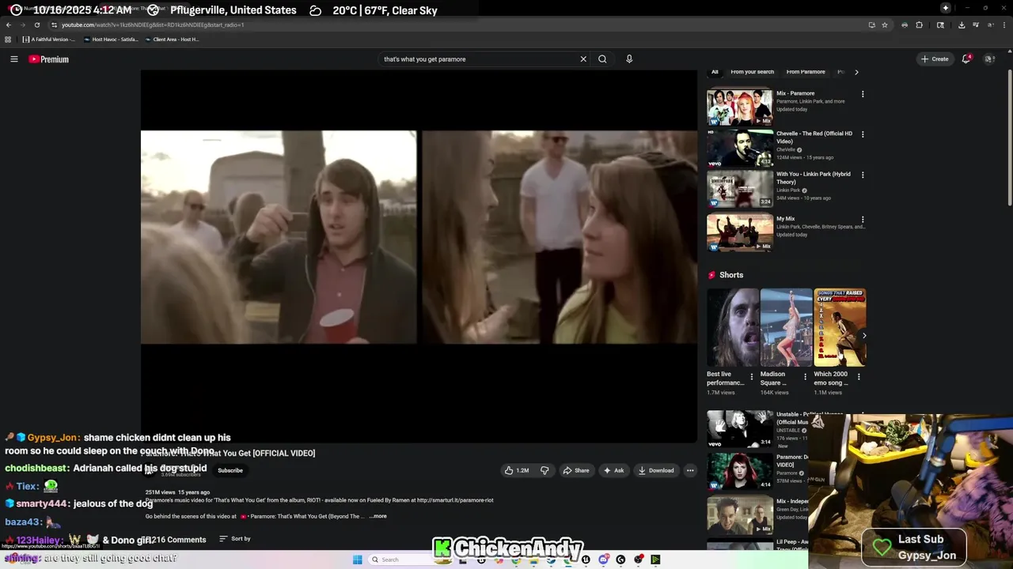Open options for 'Best live performanc...' short

point(752,377)
